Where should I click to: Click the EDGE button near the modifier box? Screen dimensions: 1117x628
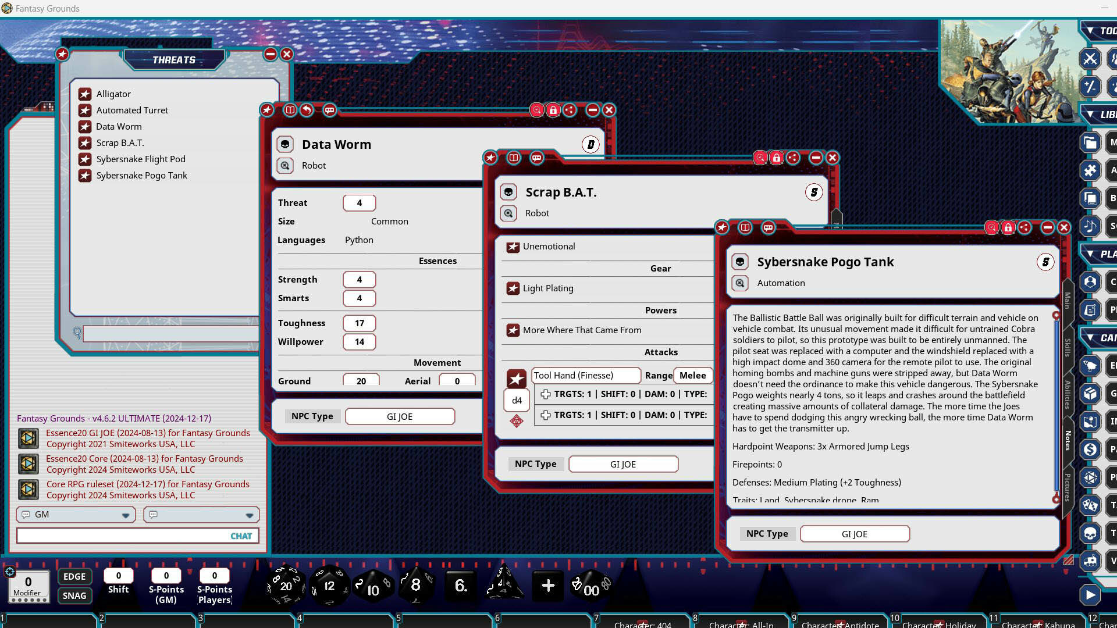(x=74, y=576)
